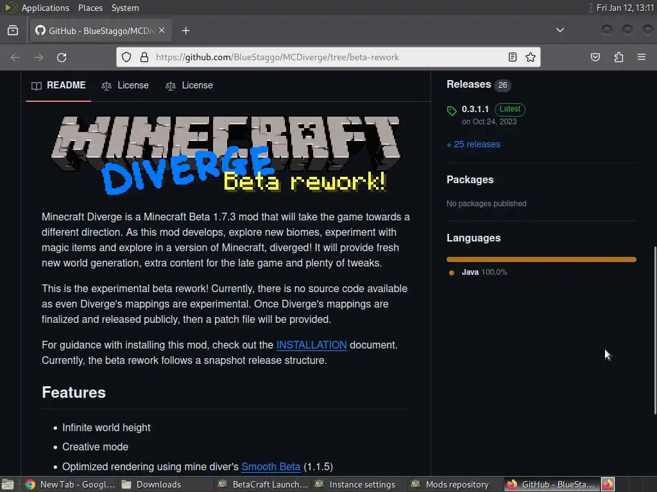Click the orange Java color dot

pos(452,273)
